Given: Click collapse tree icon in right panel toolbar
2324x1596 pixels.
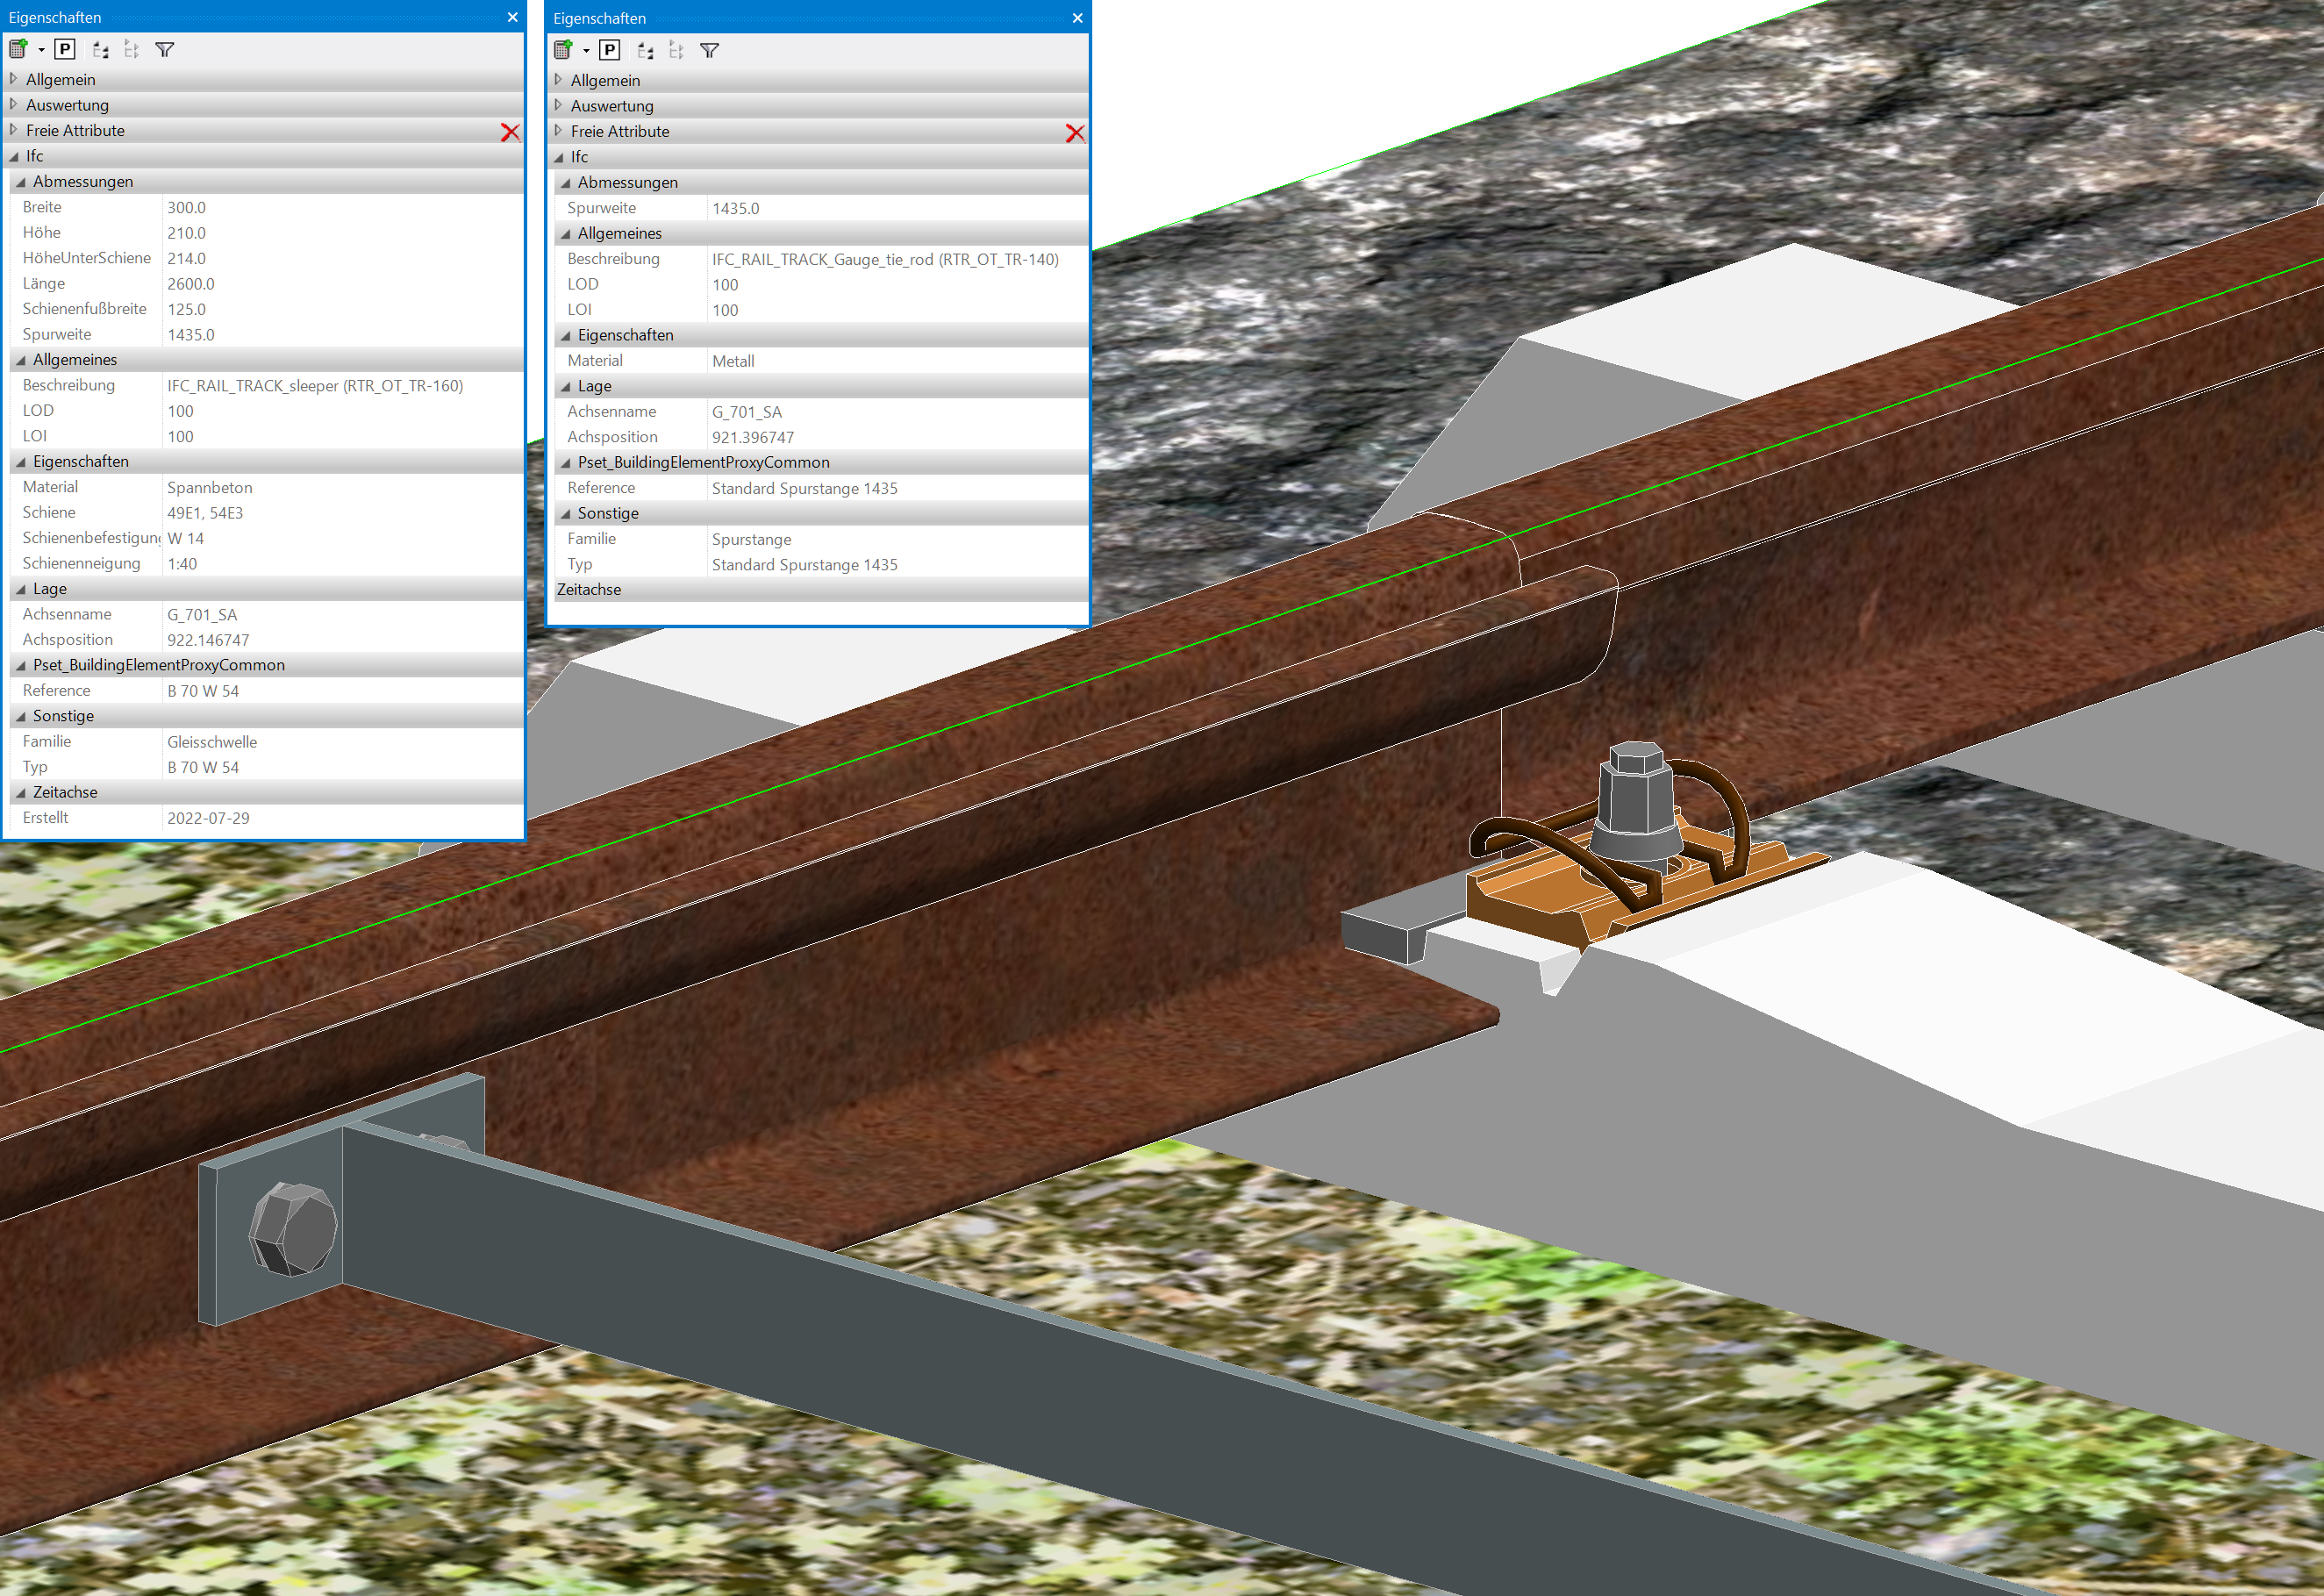Looking at the screenshot, I should pos(676,50).
